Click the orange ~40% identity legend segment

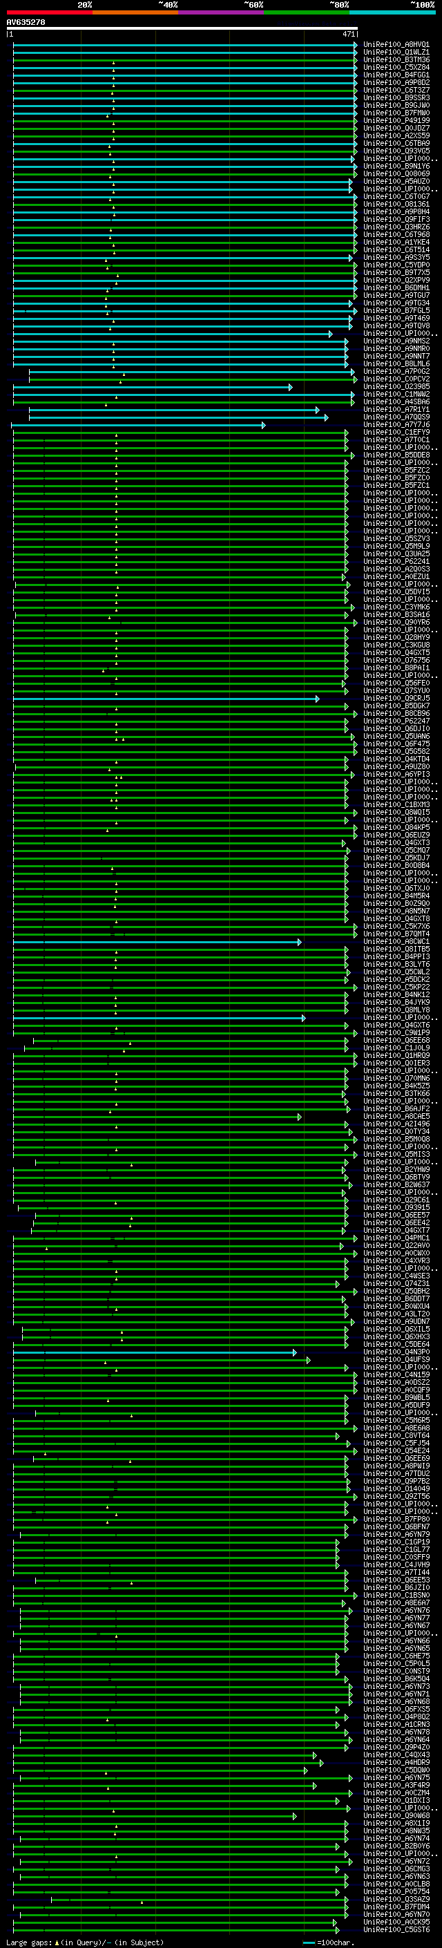135,12
